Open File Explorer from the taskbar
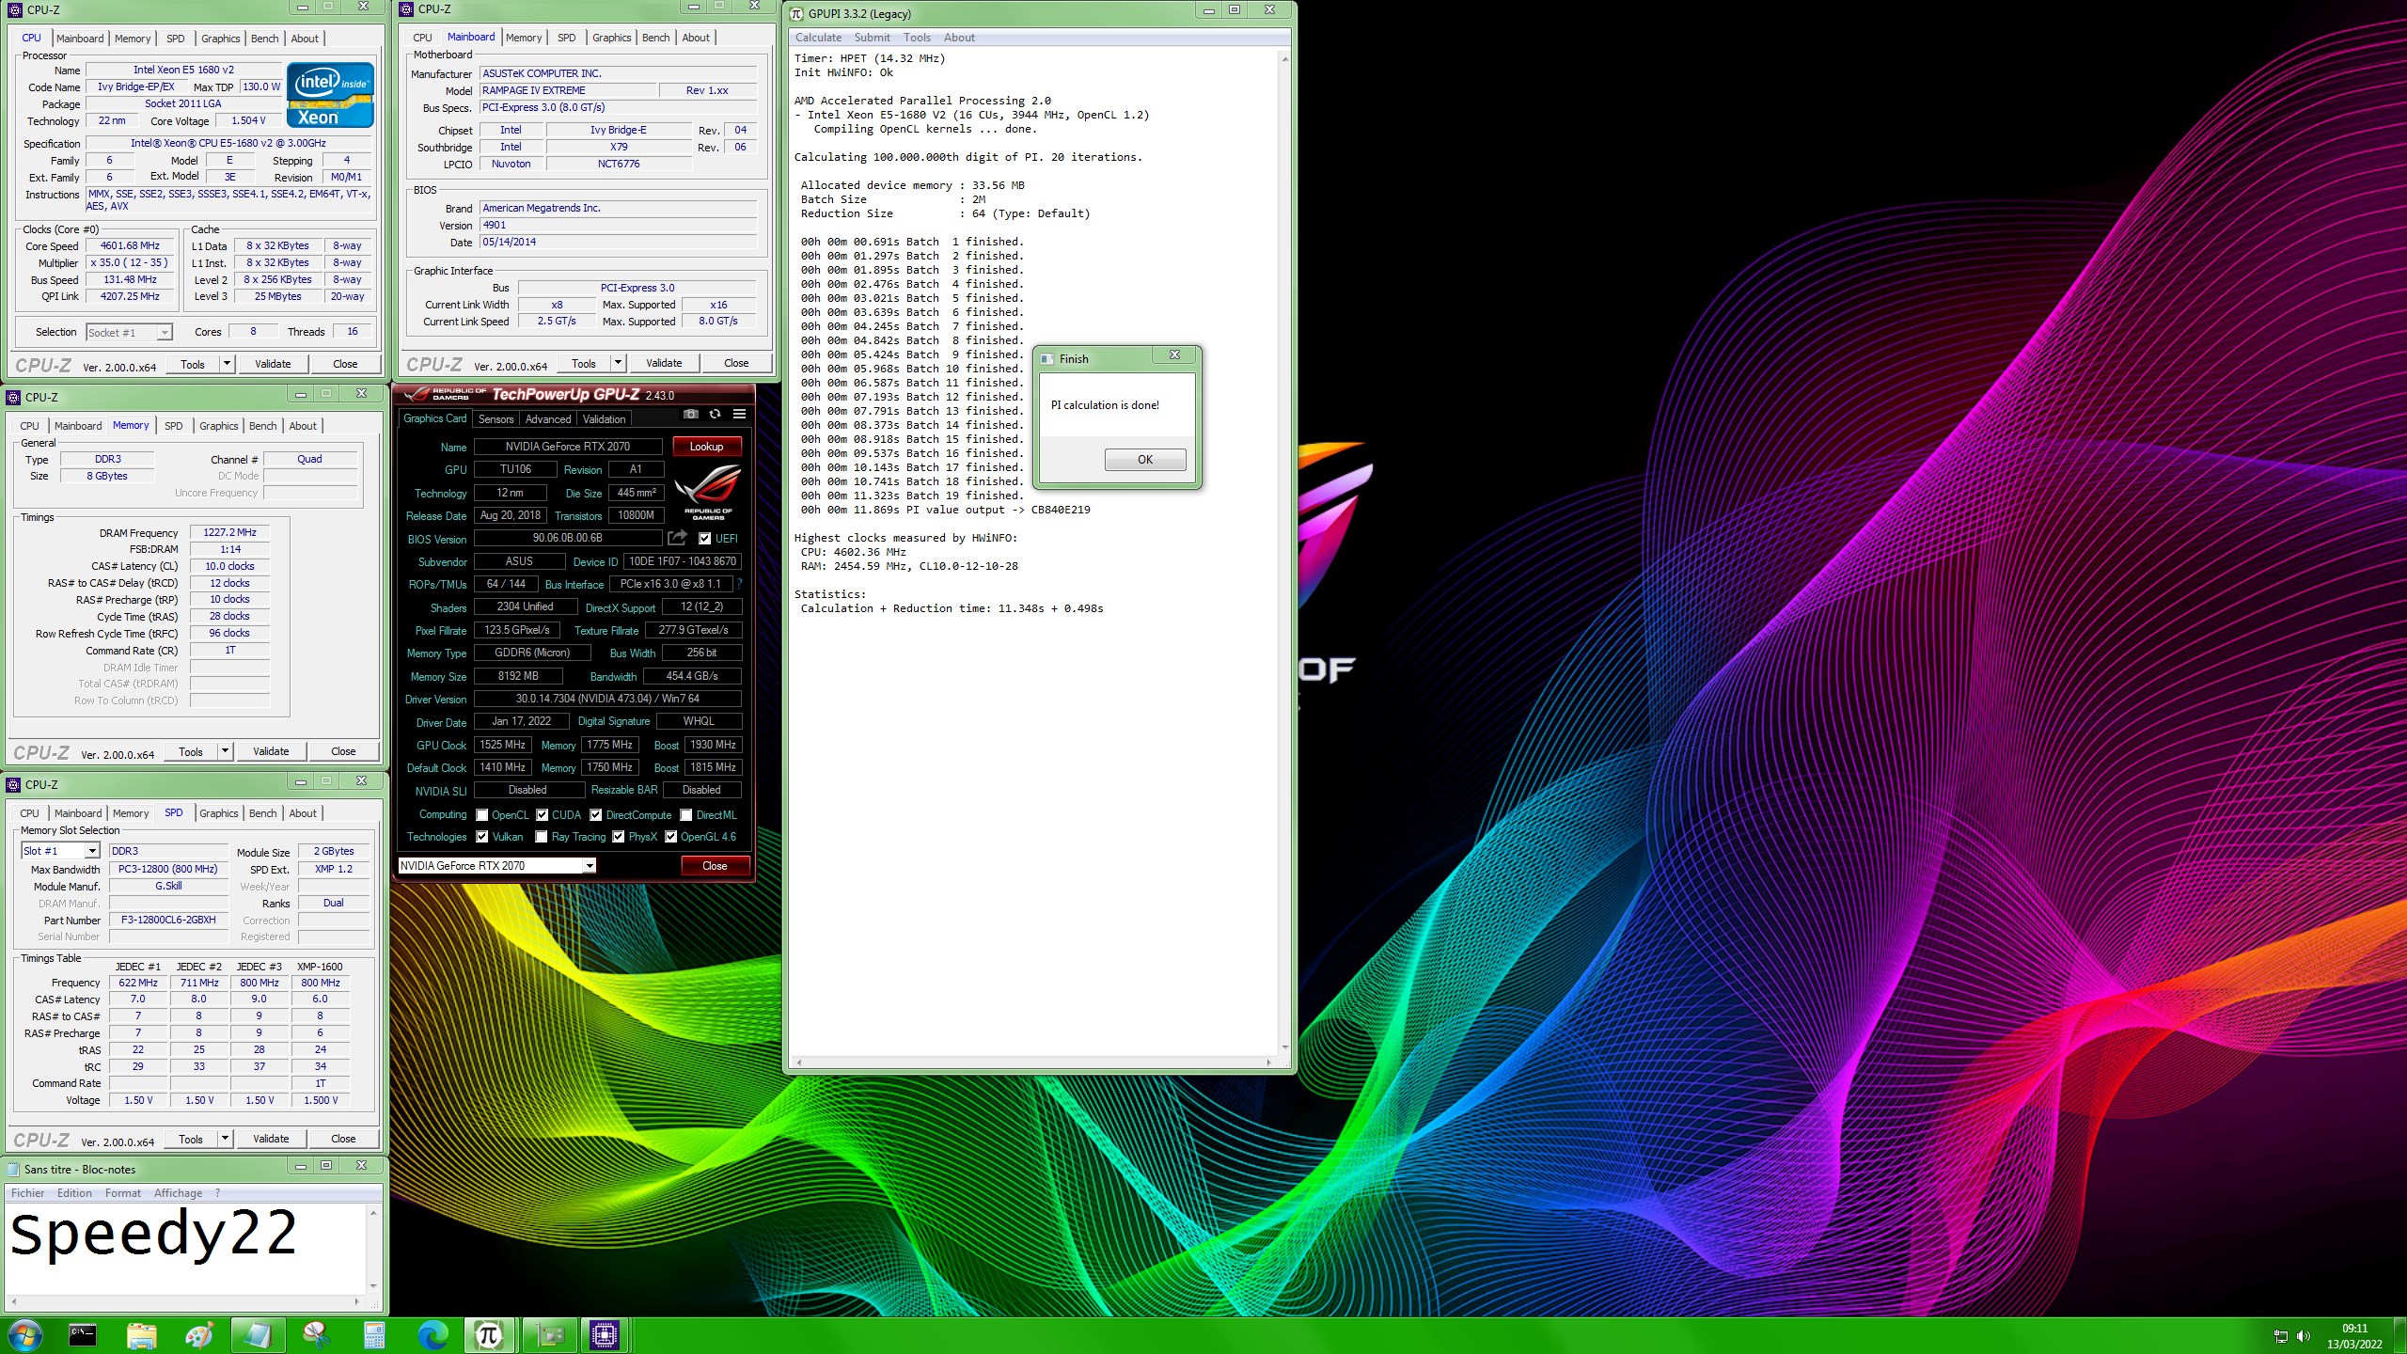2407x1354 pixels. [141, 1334]
